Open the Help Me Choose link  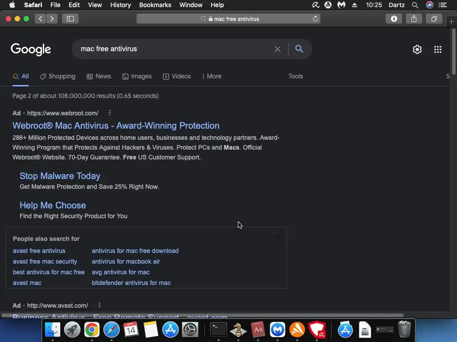coord(53,205)
